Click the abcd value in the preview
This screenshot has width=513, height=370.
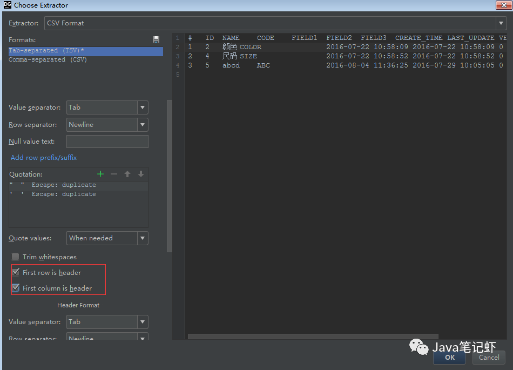[x=231, y=65]
